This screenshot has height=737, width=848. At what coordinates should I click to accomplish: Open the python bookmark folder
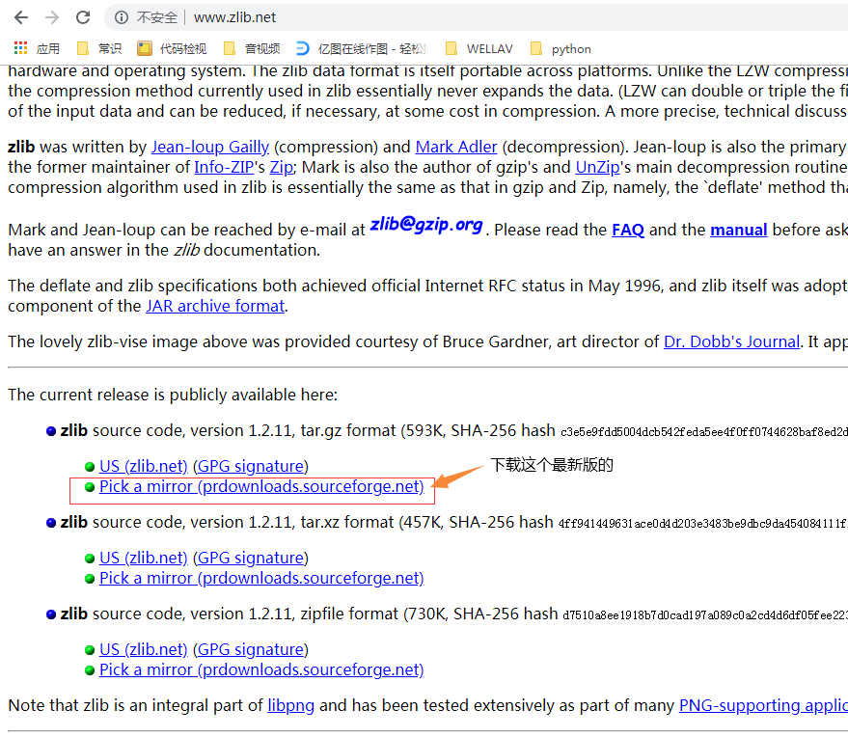[x=561, y=48]
